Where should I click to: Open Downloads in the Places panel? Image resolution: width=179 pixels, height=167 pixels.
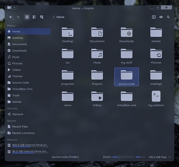pyautogui.click(x=28, y=51)
